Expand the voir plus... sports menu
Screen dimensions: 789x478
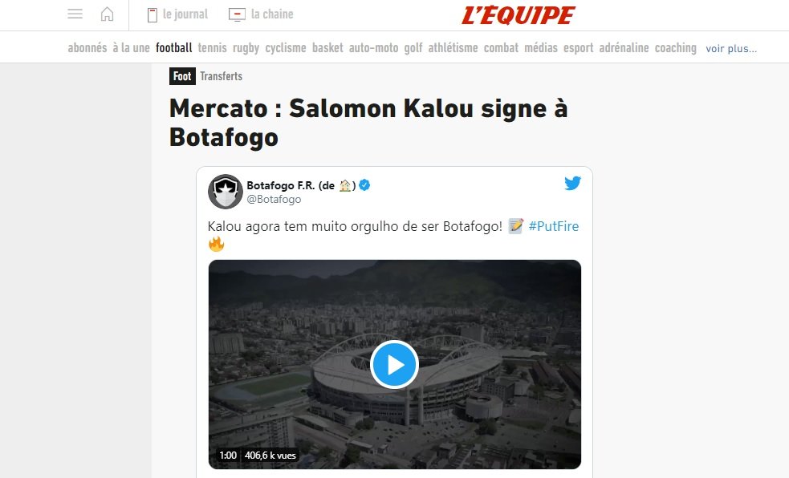[x=731, y=48]
